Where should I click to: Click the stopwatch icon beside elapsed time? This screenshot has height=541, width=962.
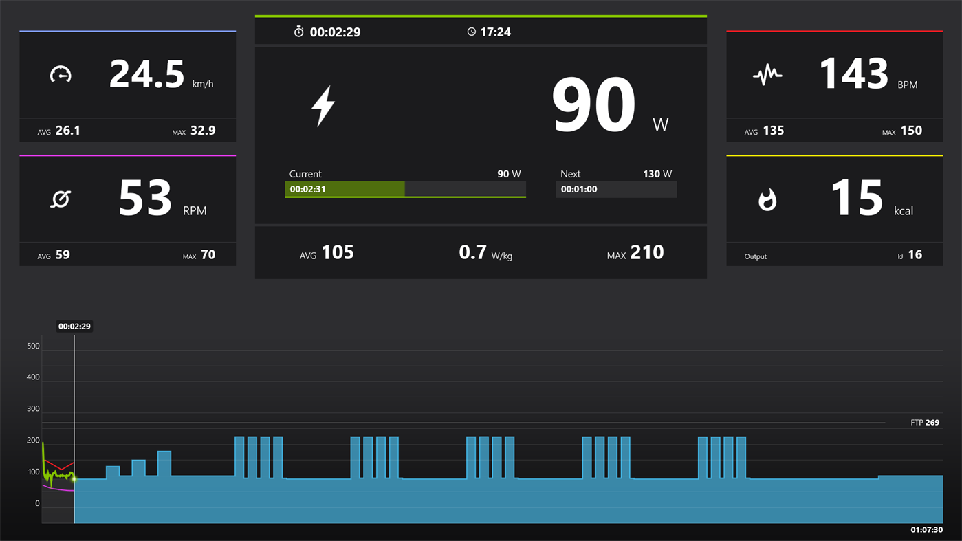[x=298, y=31]
